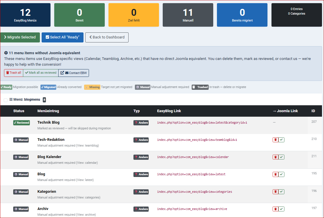Click the trash icon inside Trash all button
Screen dimensions: 324x218
(7, 73)
